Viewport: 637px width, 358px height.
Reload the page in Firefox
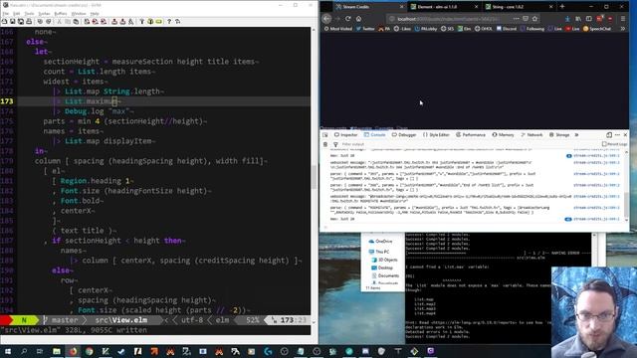click(347, 19)
